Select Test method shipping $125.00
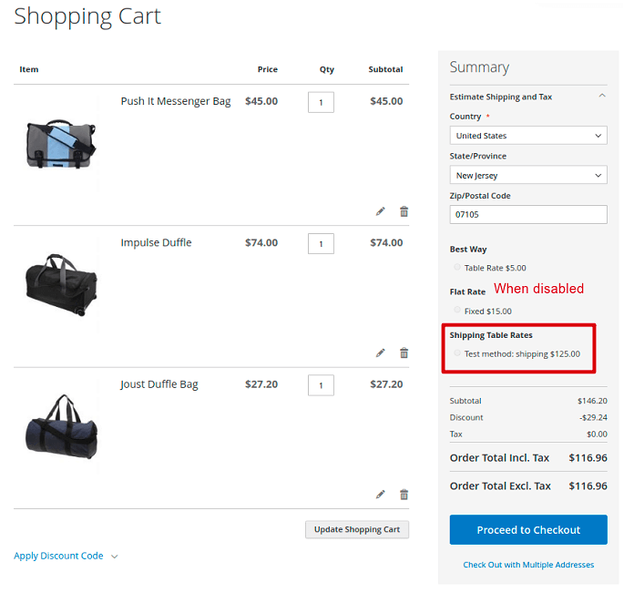Viewport: 624px width, 603px height. 457,353
